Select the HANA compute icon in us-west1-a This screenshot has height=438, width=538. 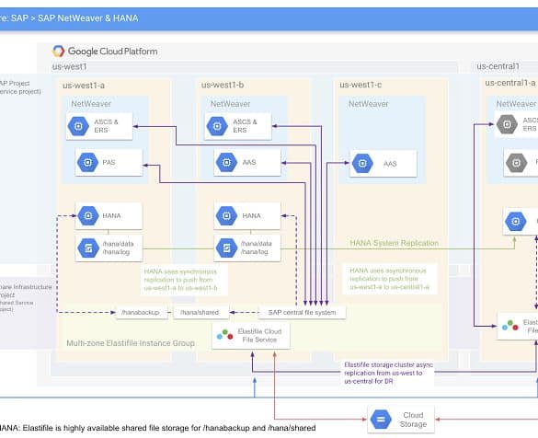click(88, 215)
